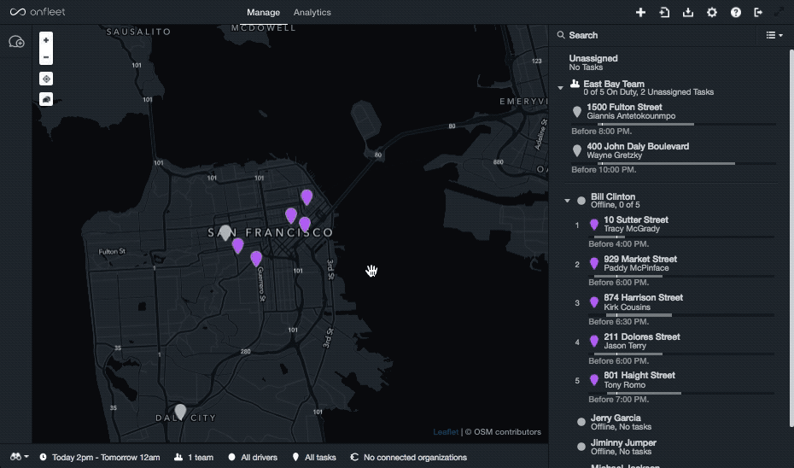This screenshot has height=468, width=794.
Task: Click the purple map pin on Guerrero St
Action: point(256,258)
